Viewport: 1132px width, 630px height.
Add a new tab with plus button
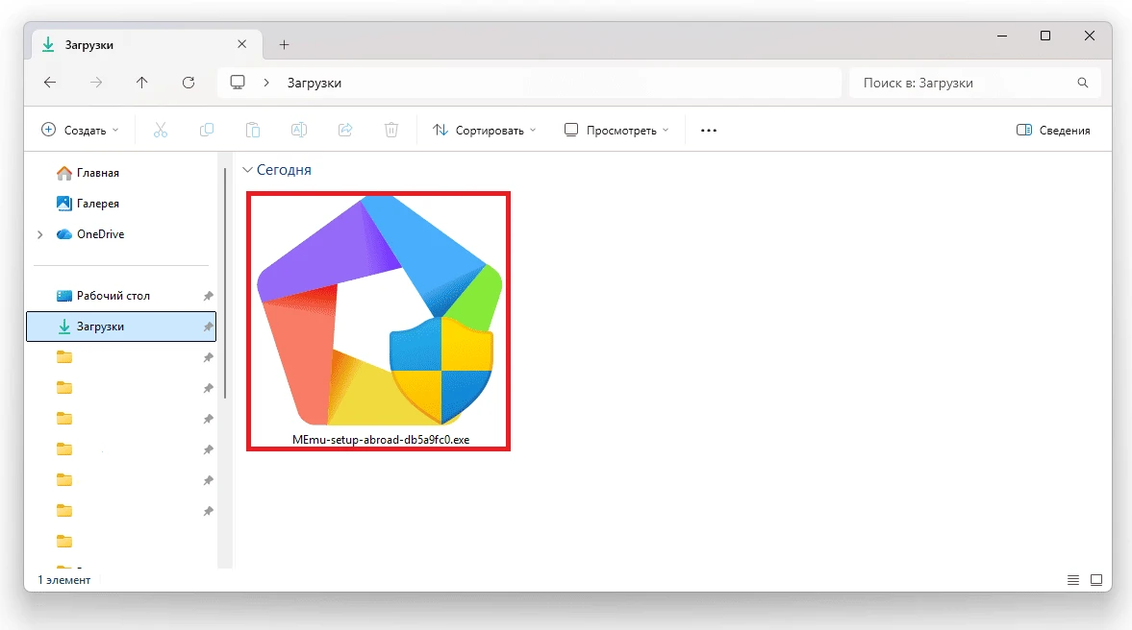pos(284,44)
